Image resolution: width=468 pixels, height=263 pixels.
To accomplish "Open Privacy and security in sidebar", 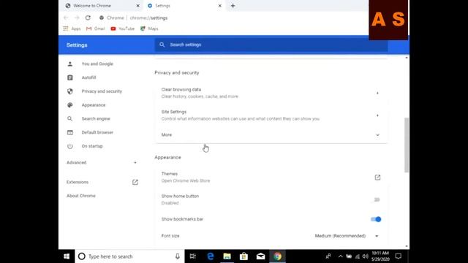I will point(102,91).
